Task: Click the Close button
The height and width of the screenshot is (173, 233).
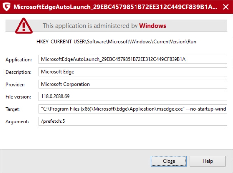Action: coord(169,161)
